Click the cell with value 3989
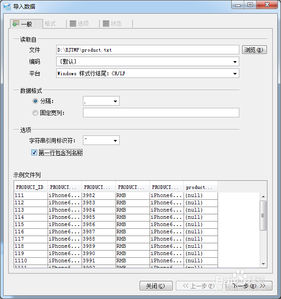The image size is (281, 299). (x=99, y=246)
